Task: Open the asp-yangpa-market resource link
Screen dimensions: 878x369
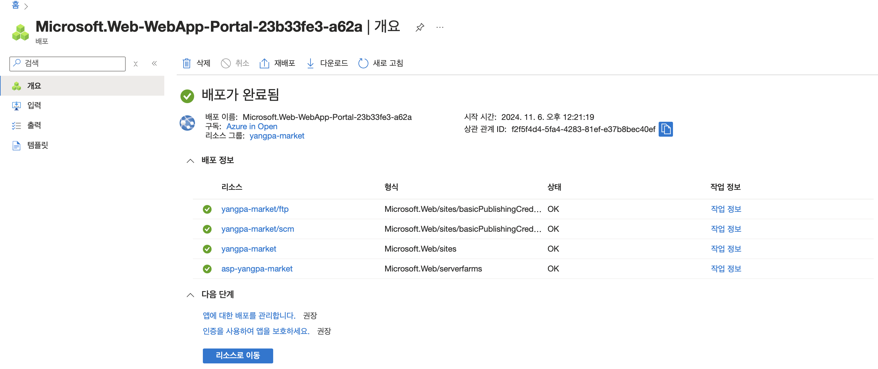Action: click(257, 269)
